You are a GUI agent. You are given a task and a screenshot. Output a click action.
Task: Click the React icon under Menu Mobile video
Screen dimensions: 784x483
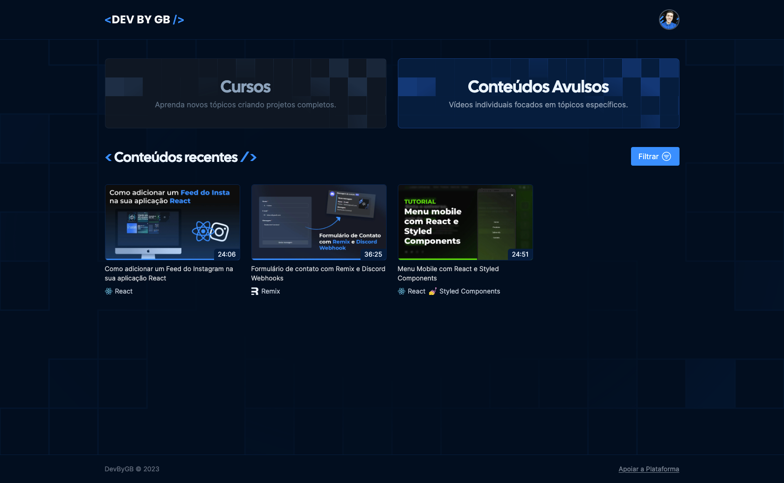(402, 291)
